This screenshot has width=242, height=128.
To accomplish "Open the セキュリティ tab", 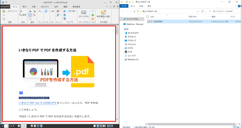I will pos(45,7).
